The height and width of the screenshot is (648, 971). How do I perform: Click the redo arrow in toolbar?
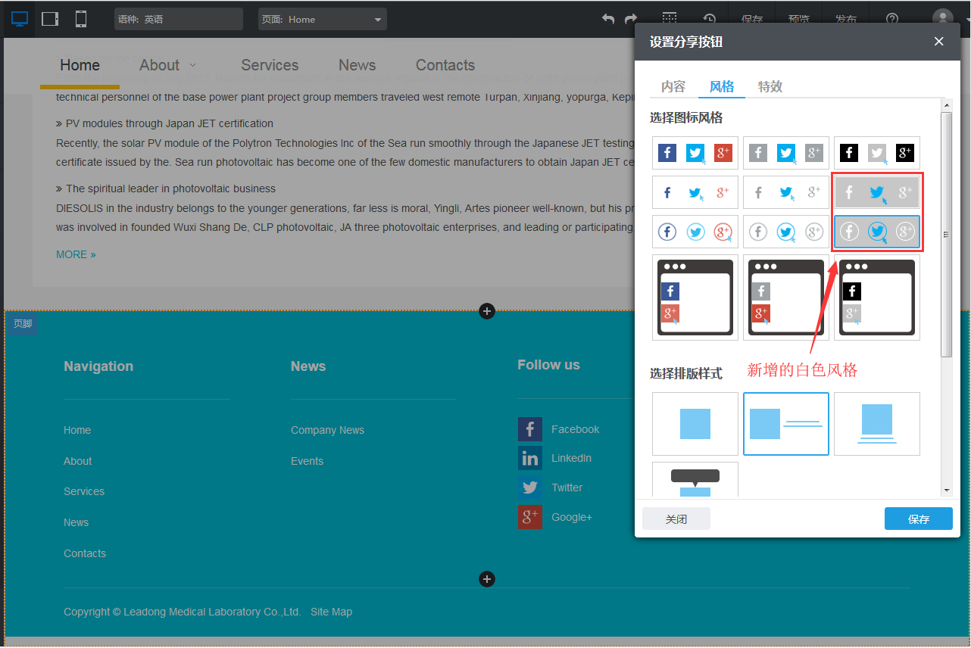point(630,19)
